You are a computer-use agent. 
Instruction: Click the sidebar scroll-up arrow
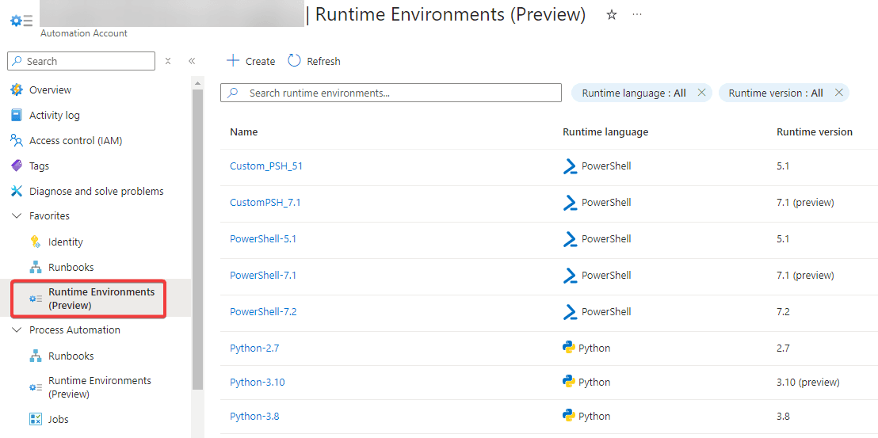click(197, 83)
